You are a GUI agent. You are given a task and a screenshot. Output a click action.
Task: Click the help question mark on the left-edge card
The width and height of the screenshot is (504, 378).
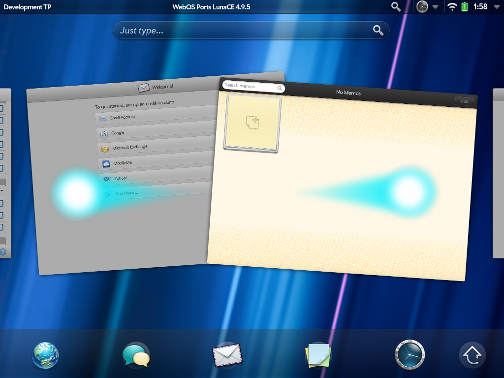coord(2,252)
